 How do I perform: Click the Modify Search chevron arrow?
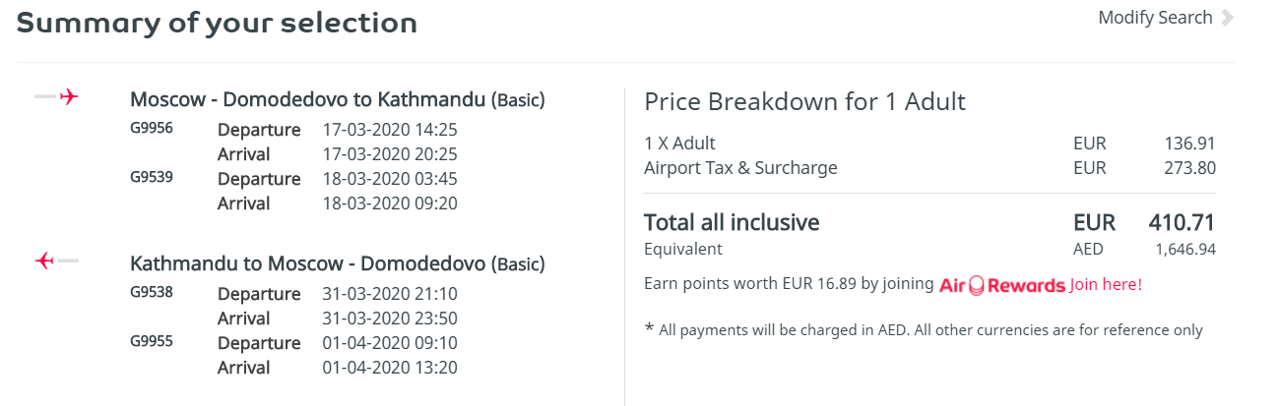pos(1227,18)
